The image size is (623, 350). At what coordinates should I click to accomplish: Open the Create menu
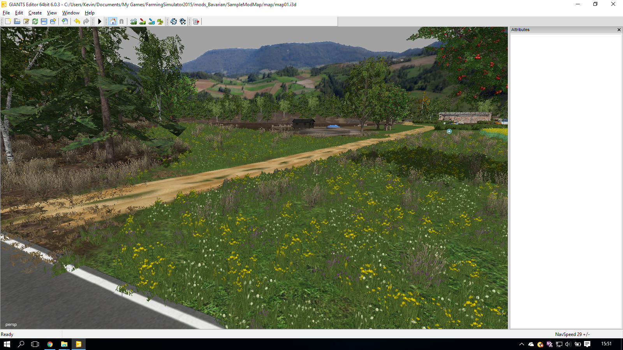tap(35, 13)
